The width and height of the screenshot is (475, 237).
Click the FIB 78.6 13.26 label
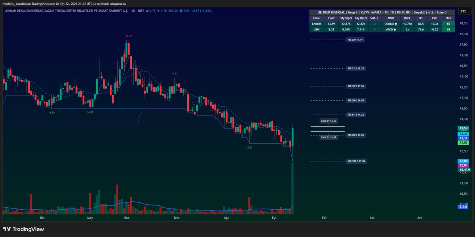(356, 135)
